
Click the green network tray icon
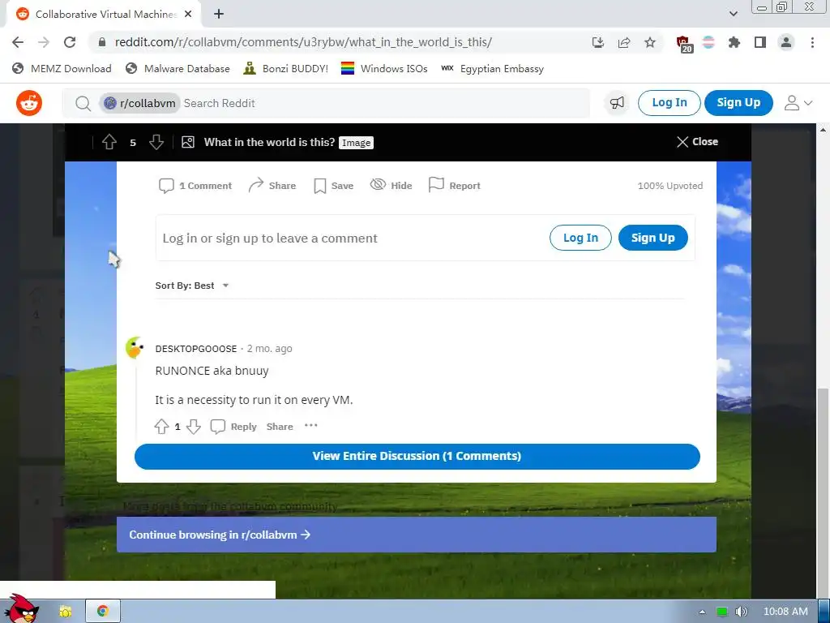pyautogui.click(x=721, y=612)
